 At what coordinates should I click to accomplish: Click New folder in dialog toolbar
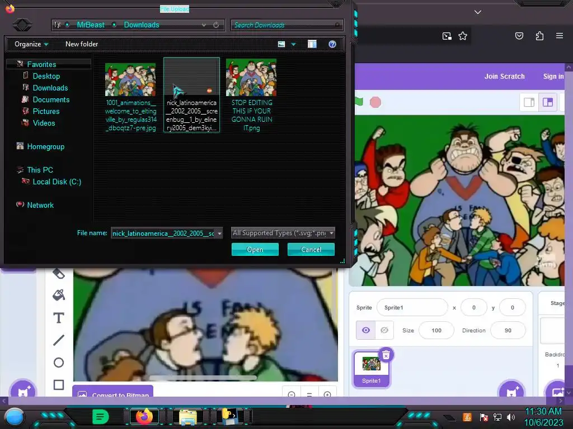(82, 44)
